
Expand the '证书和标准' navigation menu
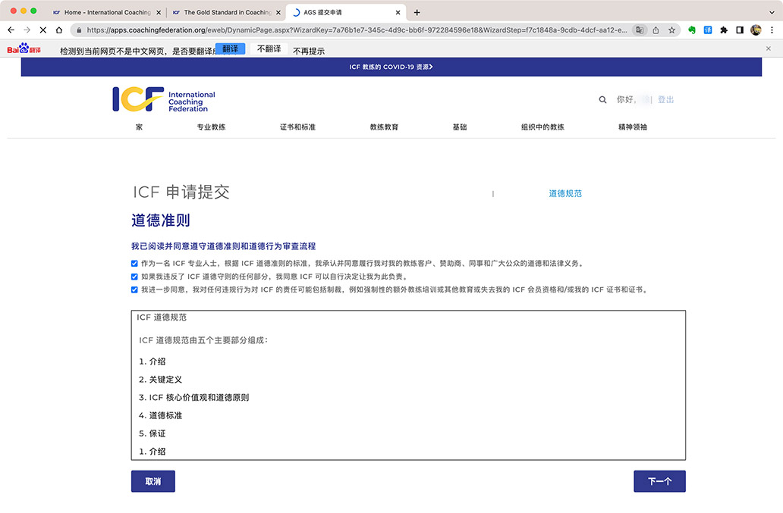click(297, 127)
